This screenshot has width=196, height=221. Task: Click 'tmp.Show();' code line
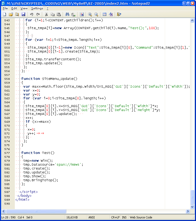[35, 176]
